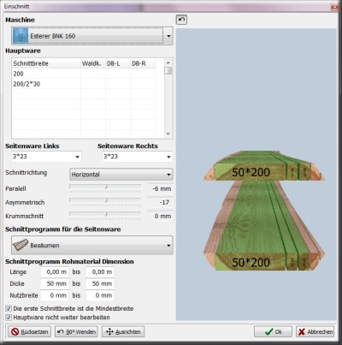Click the undo rotate icon above the preview
This screenshot has height=345, width=342.
point(181,20)
